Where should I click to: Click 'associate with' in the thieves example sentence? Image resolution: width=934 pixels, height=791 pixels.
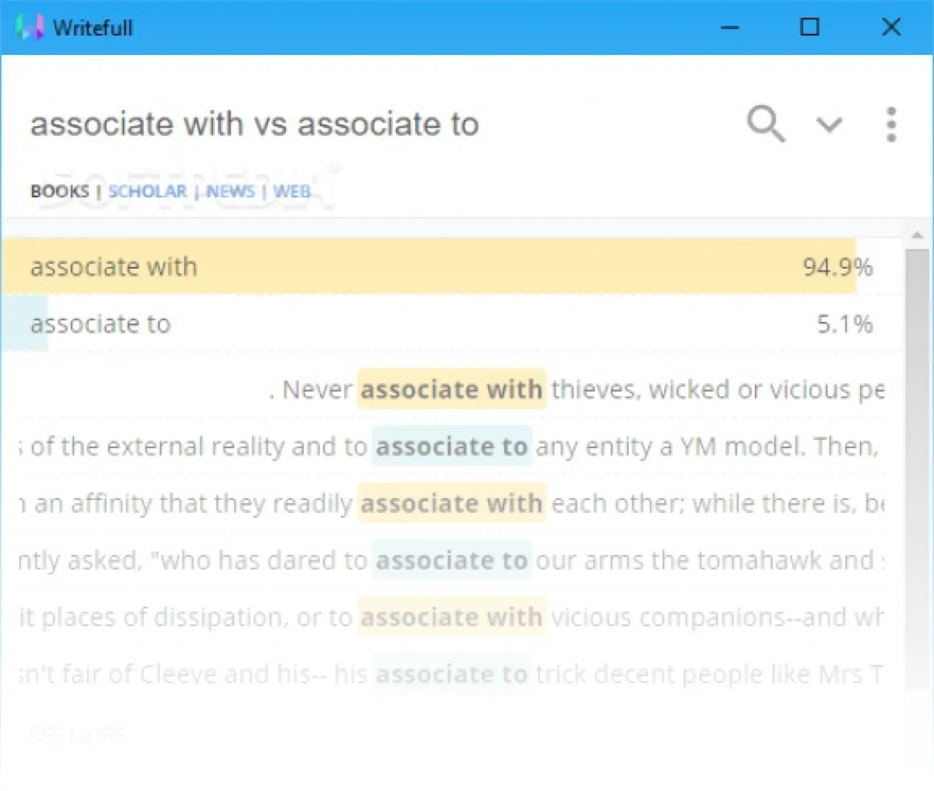tap(451, 389)
